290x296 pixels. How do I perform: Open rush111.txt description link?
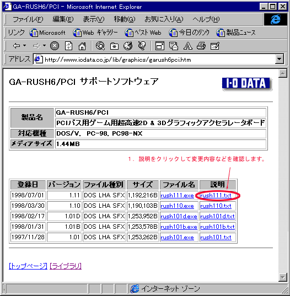[x=216, y=196]
